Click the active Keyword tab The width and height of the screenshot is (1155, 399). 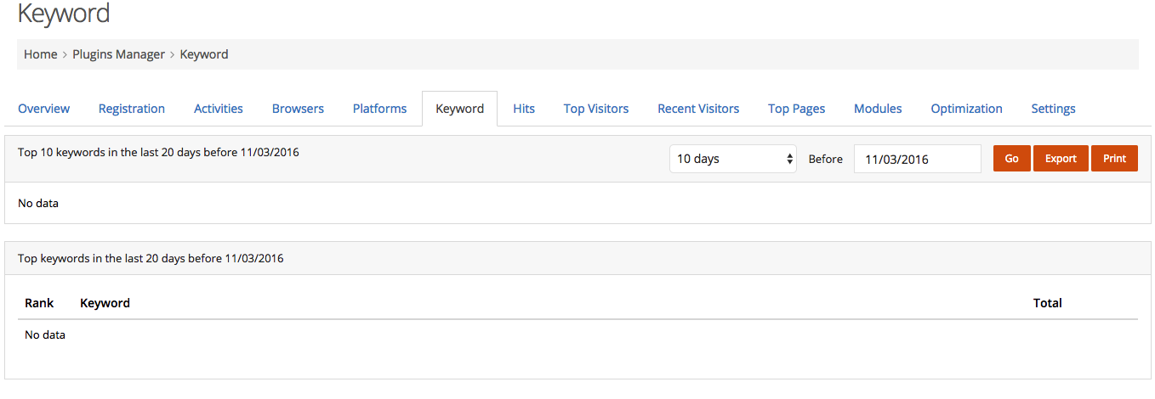point(459,109)
